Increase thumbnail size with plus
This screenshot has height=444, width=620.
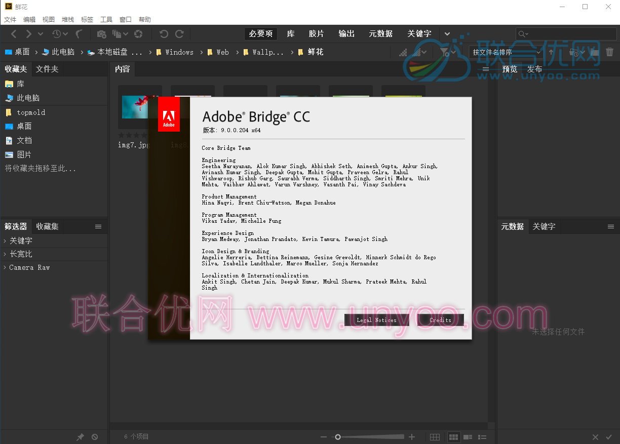pos(412,437)
